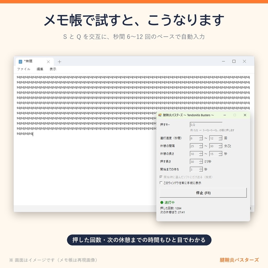Image resolution: width=268 pixels, height=268 pixels.
Task: Step up 休憩の間隔 maximum spinner
Action: pos(220,145)
